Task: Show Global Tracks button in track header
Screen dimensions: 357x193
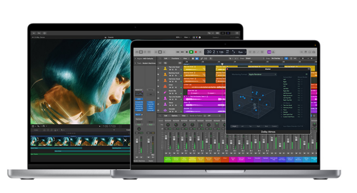Action: click(180, 63)
